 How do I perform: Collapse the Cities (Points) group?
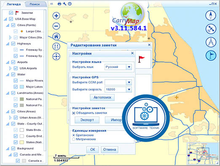(8, 25)
